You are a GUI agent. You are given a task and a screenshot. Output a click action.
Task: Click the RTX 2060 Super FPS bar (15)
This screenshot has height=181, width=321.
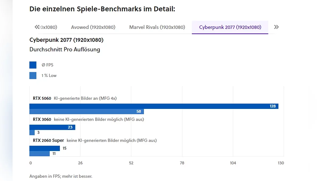(44, 148)
